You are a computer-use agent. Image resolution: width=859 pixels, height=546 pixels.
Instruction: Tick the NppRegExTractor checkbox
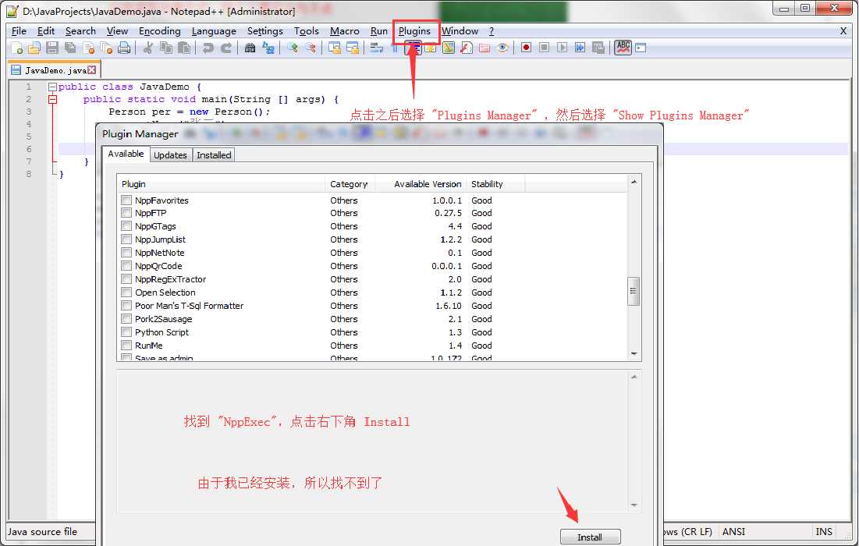click(x=126, y=279)
